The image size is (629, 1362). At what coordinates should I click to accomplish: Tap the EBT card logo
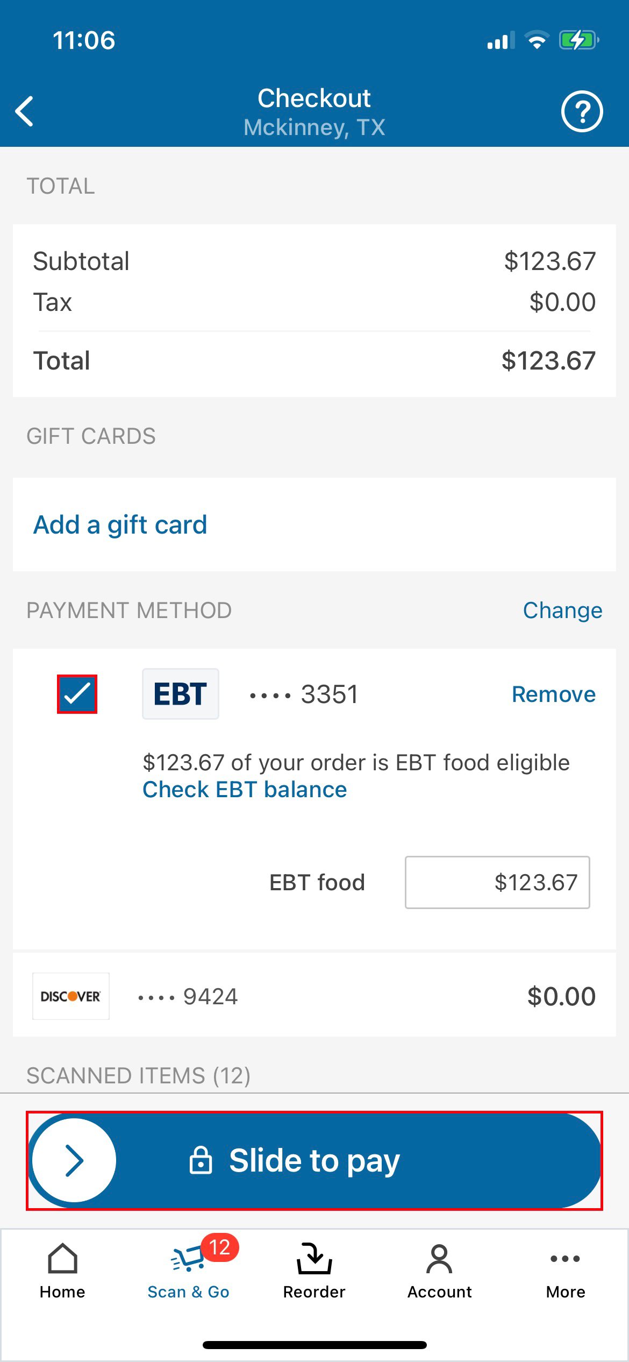(x=180, y=694)
